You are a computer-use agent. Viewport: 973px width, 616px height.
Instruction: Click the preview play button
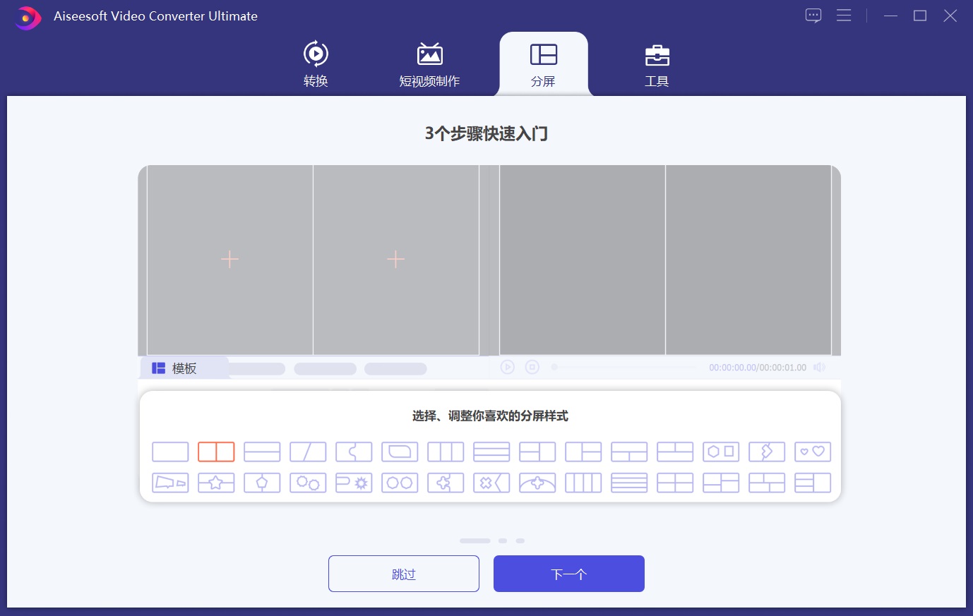click(508, 367)
